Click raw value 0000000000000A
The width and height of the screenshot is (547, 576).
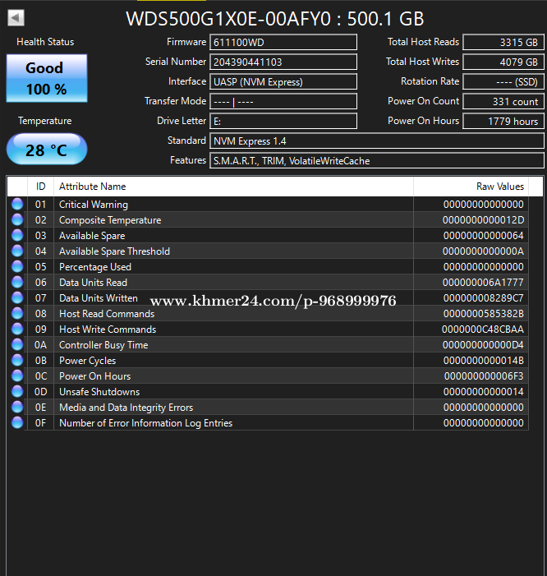pos(483,251)
